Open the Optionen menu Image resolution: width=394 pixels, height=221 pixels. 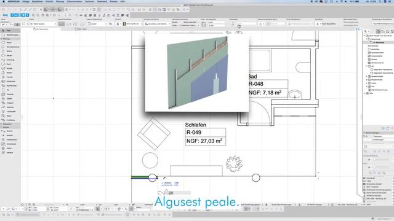pos(89,1)
